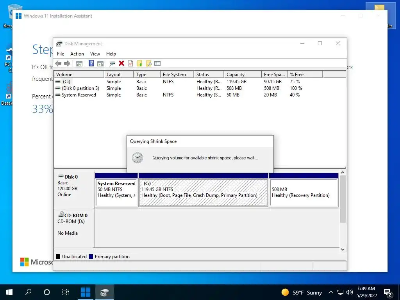Sort by Layout column header
Image resolution: width=400 pixels, height=300 pixels.
coord(119,75)
